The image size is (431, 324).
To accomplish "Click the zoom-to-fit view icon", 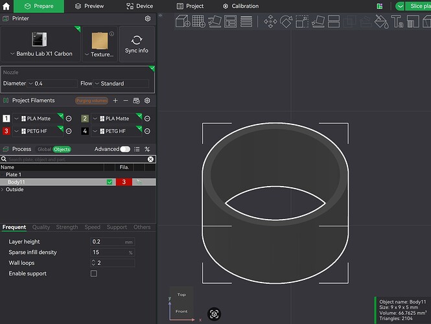I will tap(214, 314).
